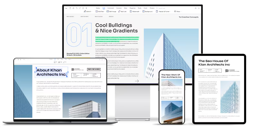
Task: Click the 'About Khan Architects Inc.' selected heading
Action: coord(51,72)
